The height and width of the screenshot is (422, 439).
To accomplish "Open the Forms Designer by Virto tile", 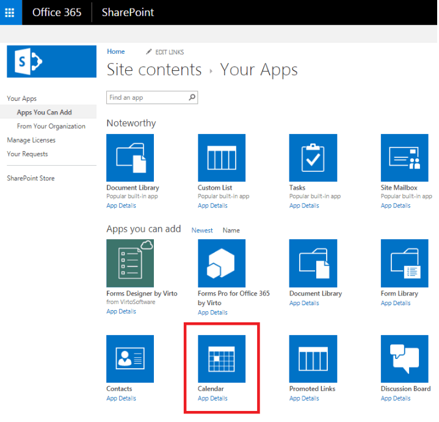I will pos(130,263).
